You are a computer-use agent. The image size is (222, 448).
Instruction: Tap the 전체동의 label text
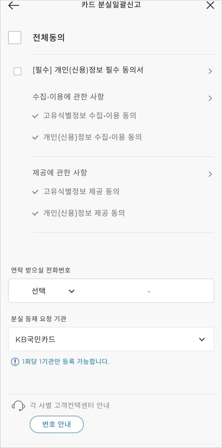coord(48,38)
